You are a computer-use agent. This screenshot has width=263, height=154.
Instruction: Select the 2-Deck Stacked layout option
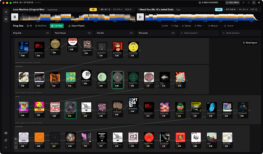pos(208,3)
